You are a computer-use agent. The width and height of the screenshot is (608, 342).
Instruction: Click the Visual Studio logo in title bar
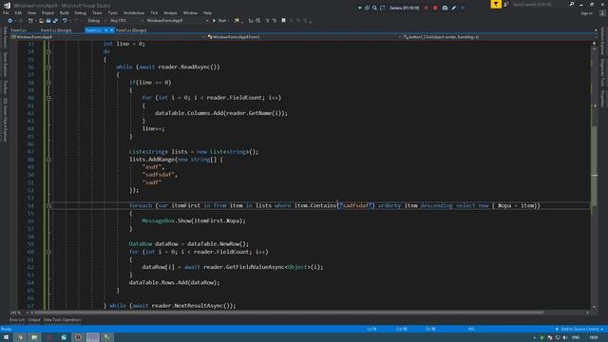coord(7,5)
